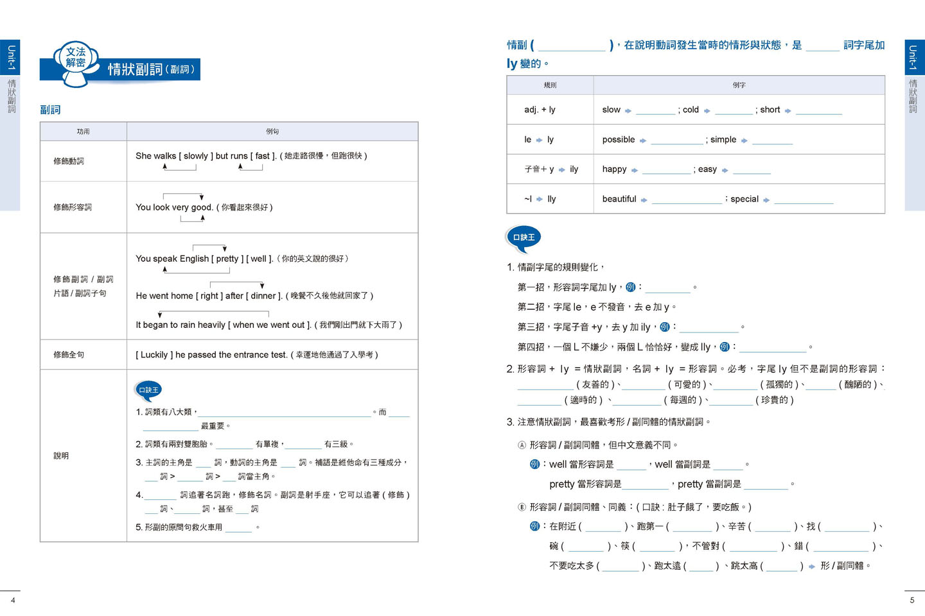Click the blank line after "possible"
925x616 pixels.
point(676,141)
